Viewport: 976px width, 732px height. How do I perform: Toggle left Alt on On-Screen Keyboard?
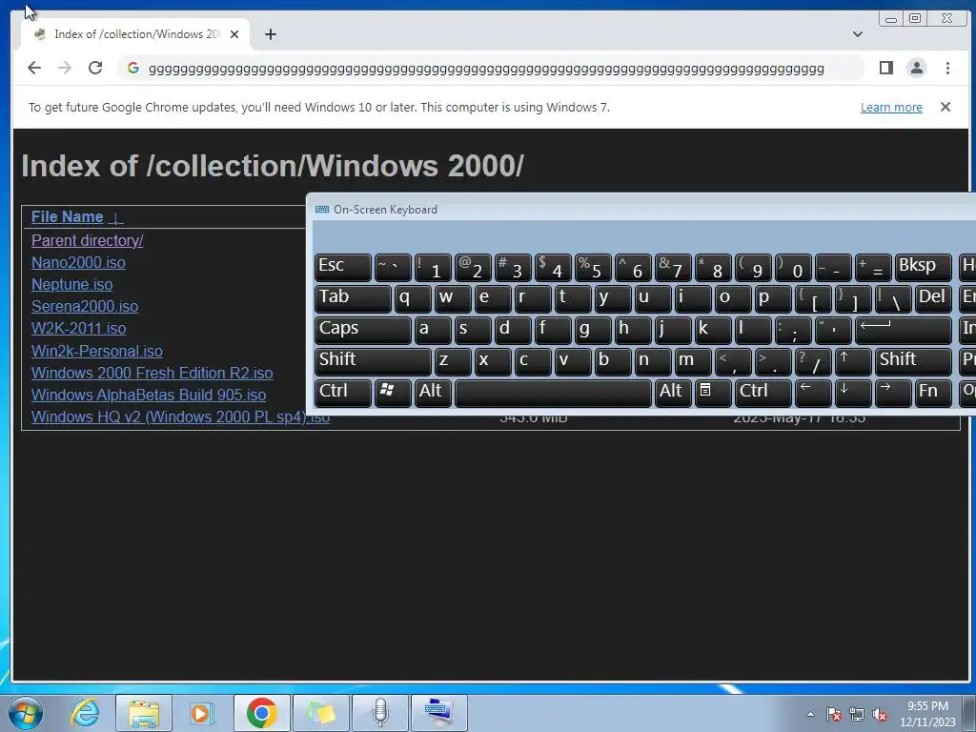tap(433, 393)
